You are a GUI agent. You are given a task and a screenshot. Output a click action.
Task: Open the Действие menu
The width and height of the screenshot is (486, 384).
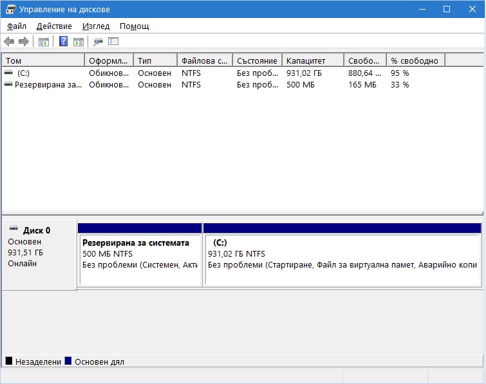pos(54,26)
